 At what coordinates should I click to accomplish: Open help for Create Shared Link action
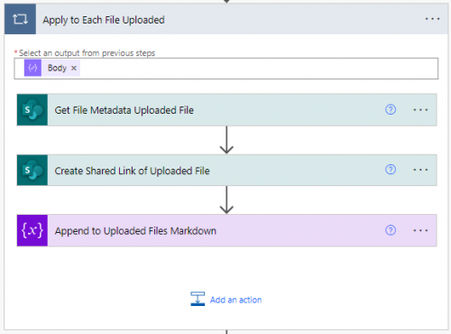pos(391,170)
